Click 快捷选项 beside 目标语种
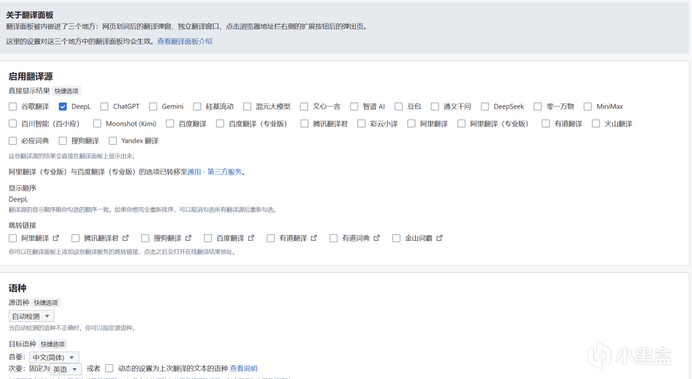 [52, 344]
